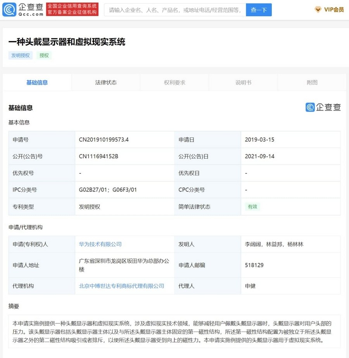Click the 发明授权 tag under title
The height and width of the screenshot is (358, 349).
pos(21,55)
